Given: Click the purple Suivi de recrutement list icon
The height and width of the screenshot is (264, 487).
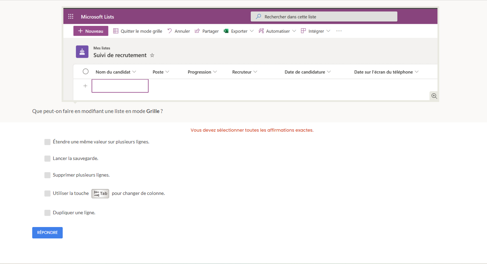Looking at the screenshot, I should (82, 52).
